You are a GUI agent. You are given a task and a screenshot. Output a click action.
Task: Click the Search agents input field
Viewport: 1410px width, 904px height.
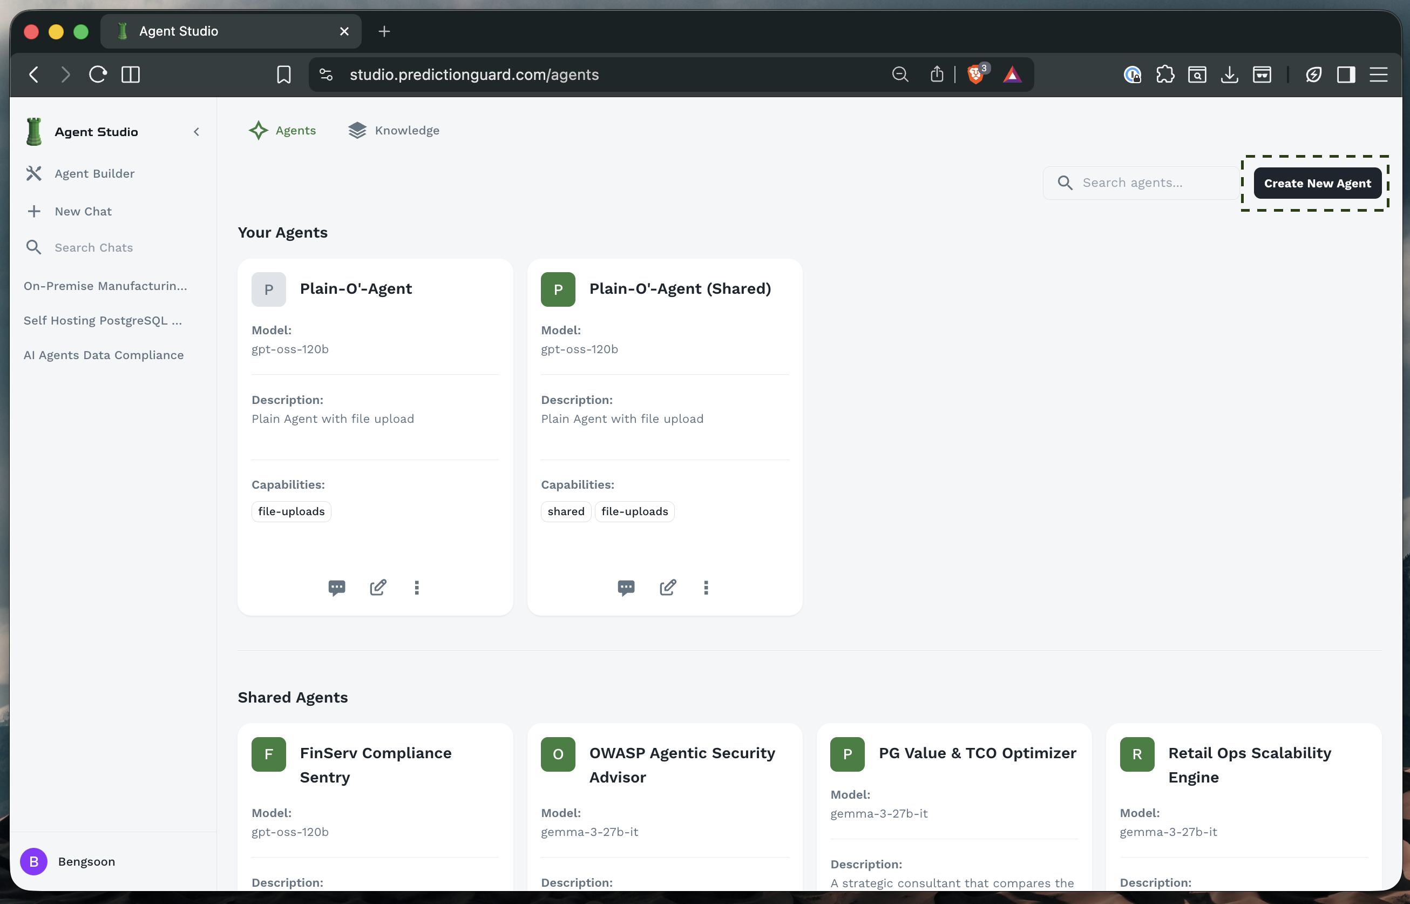tap(1140, 183)
